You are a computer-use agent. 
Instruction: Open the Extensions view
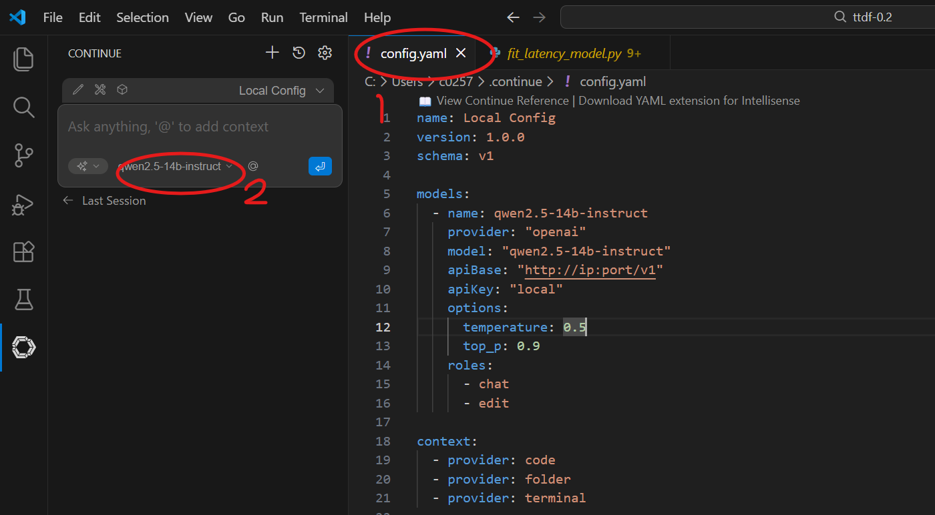click(x=23, y=251)
